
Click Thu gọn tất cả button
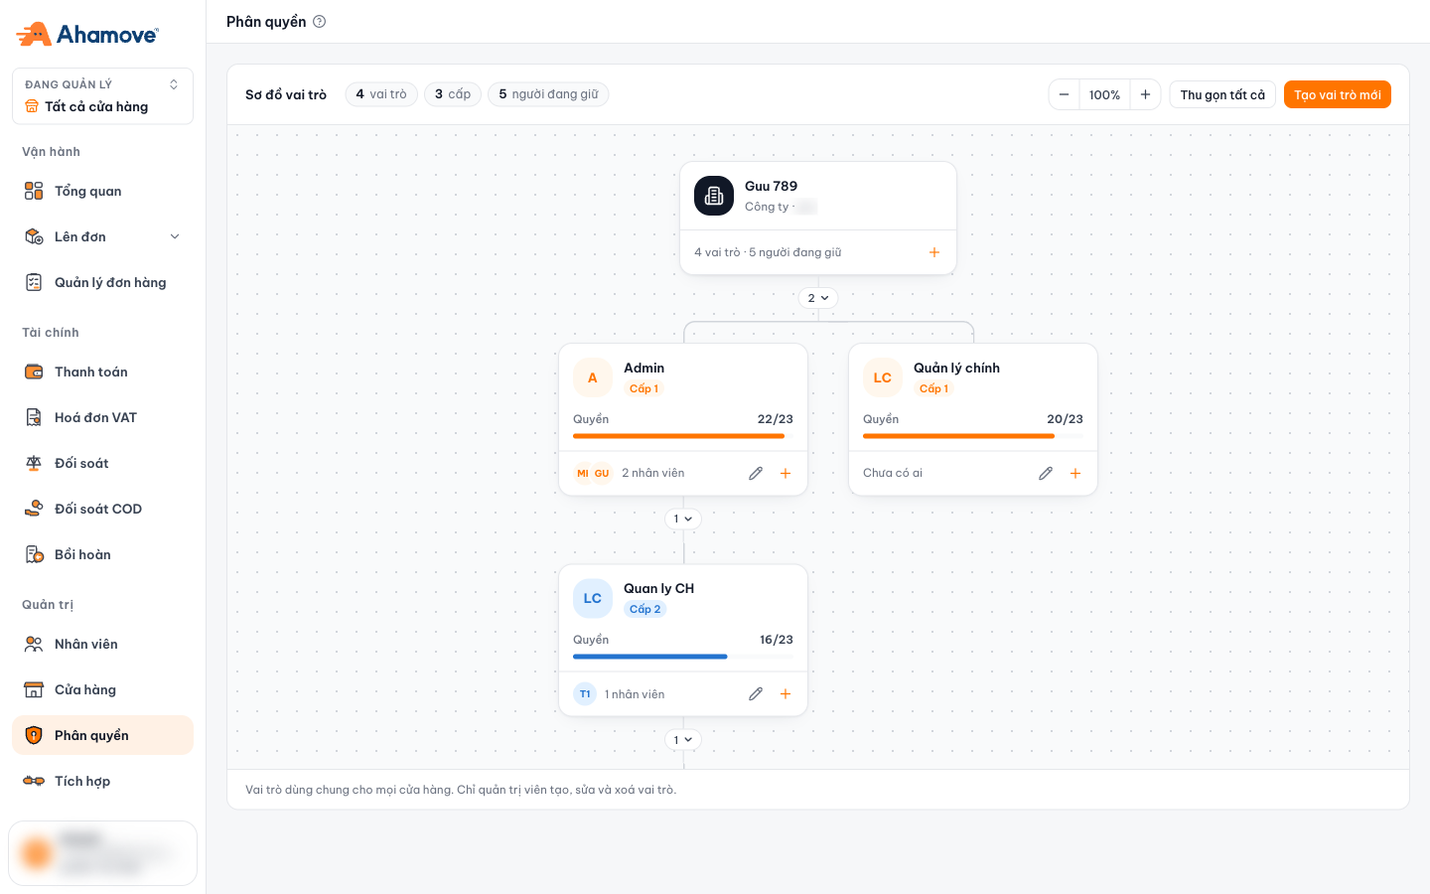[x=1222, y=94]
